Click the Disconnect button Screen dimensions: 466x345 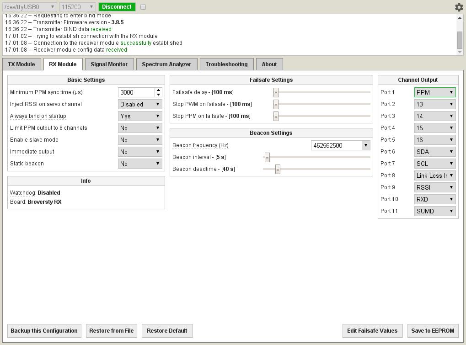117,7
